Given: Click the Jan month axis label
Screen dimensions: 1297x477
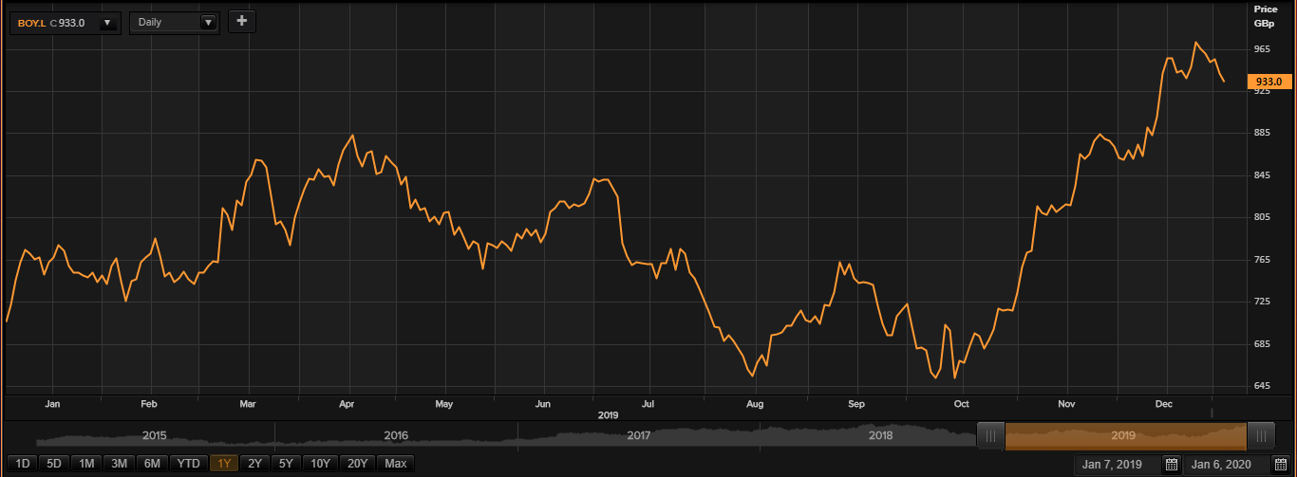Looking at the screenshot, I should pyautogui.click(x=52, y=404).
